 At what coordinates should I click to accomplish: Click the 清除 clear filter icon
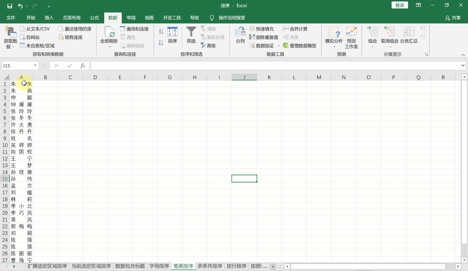(208, 29)
